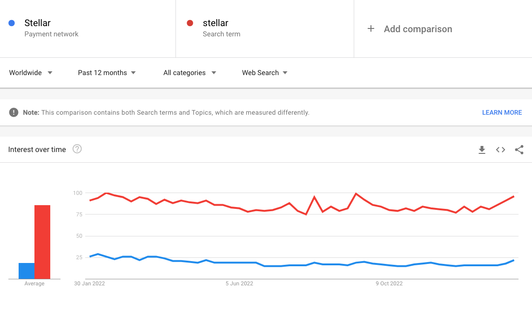Image resolution: width=532 pixels, height=318 pixels.
Task: Select the red stellar term dot
Action: [190, 23]
